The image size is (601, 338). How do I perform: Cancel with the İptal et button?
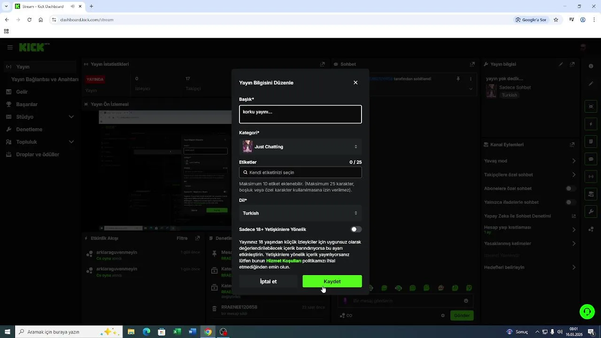[x=268, y=281]
